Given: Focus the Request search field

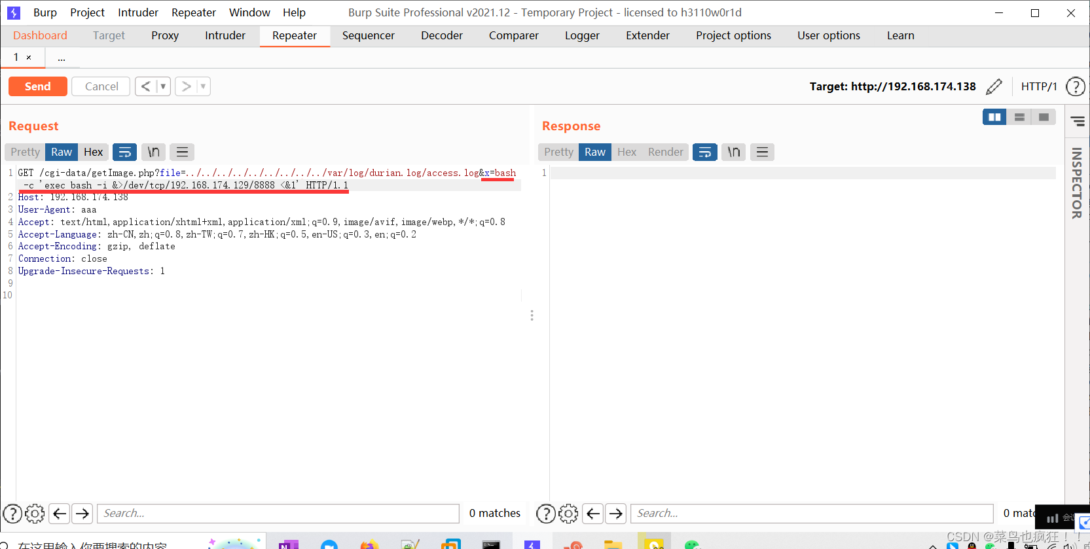Looking at the screenshot, I should [x=278, y=514].
